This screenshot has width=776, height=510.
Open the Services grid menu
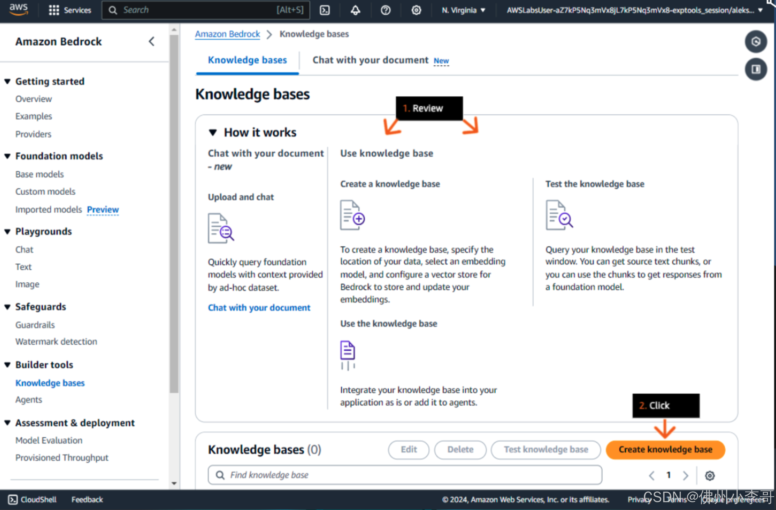[70, 10]
